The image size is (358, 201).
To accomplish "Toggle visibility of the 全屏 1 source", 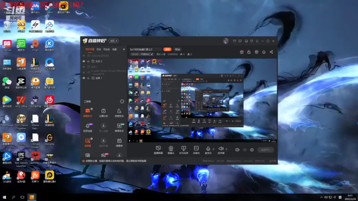I will (x=84, y=78).
